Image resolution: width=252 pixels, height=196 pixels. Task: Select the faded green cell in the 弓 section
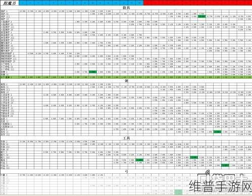(x=178, y=191)
